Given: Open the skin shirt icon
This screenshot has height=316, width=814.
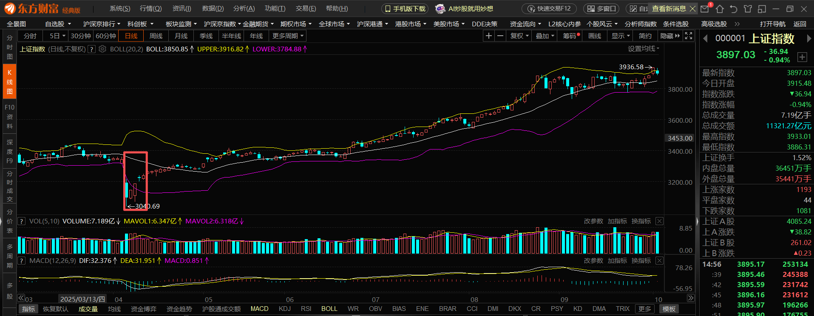Looking at the screenshot, I should 748,8.
